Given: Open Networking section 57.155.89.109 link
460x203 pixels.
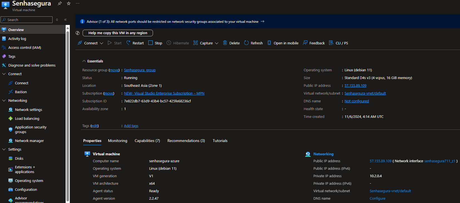Looking at the screenshot, I should (380, 161).
